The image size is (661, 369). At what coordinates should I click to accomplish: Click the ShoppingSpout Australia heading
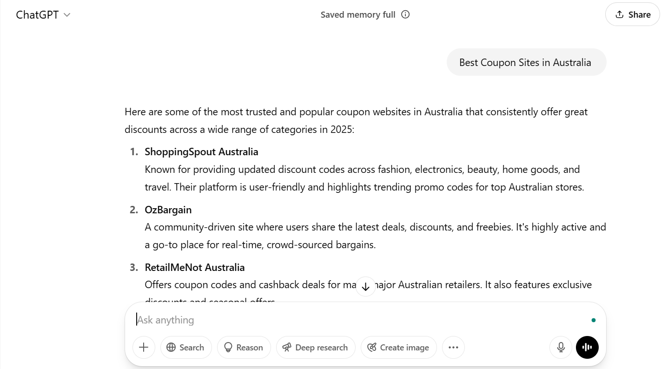(x=201, y=152)
